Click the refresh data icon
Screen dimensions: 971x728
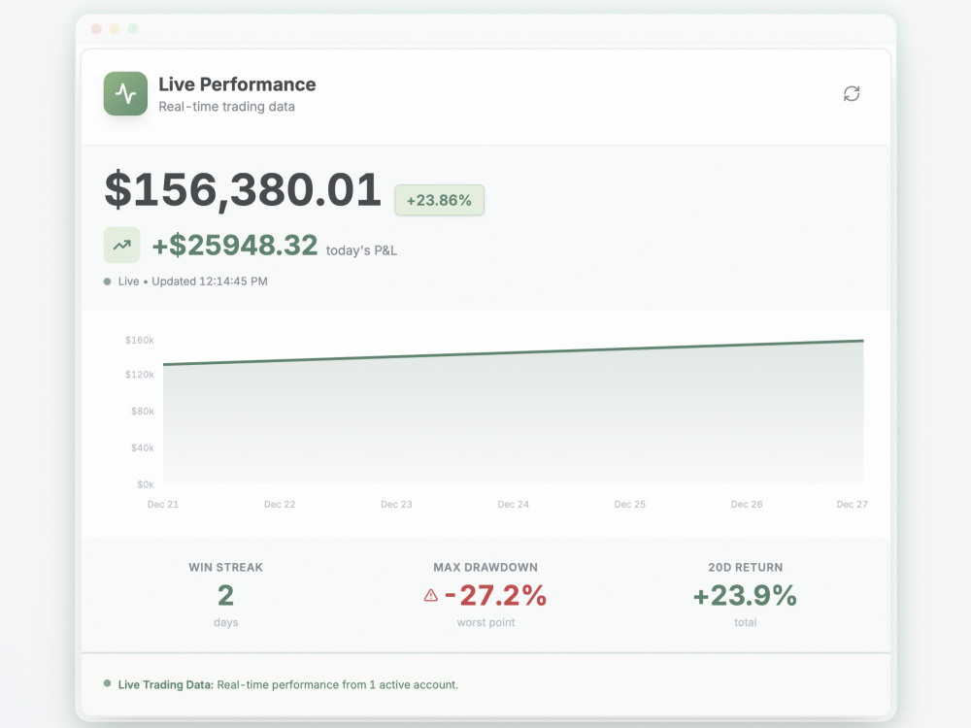[852, 93]
